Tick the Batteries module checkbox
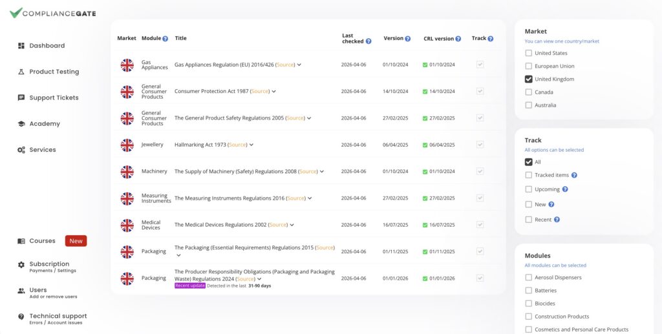 click(529, 291)
